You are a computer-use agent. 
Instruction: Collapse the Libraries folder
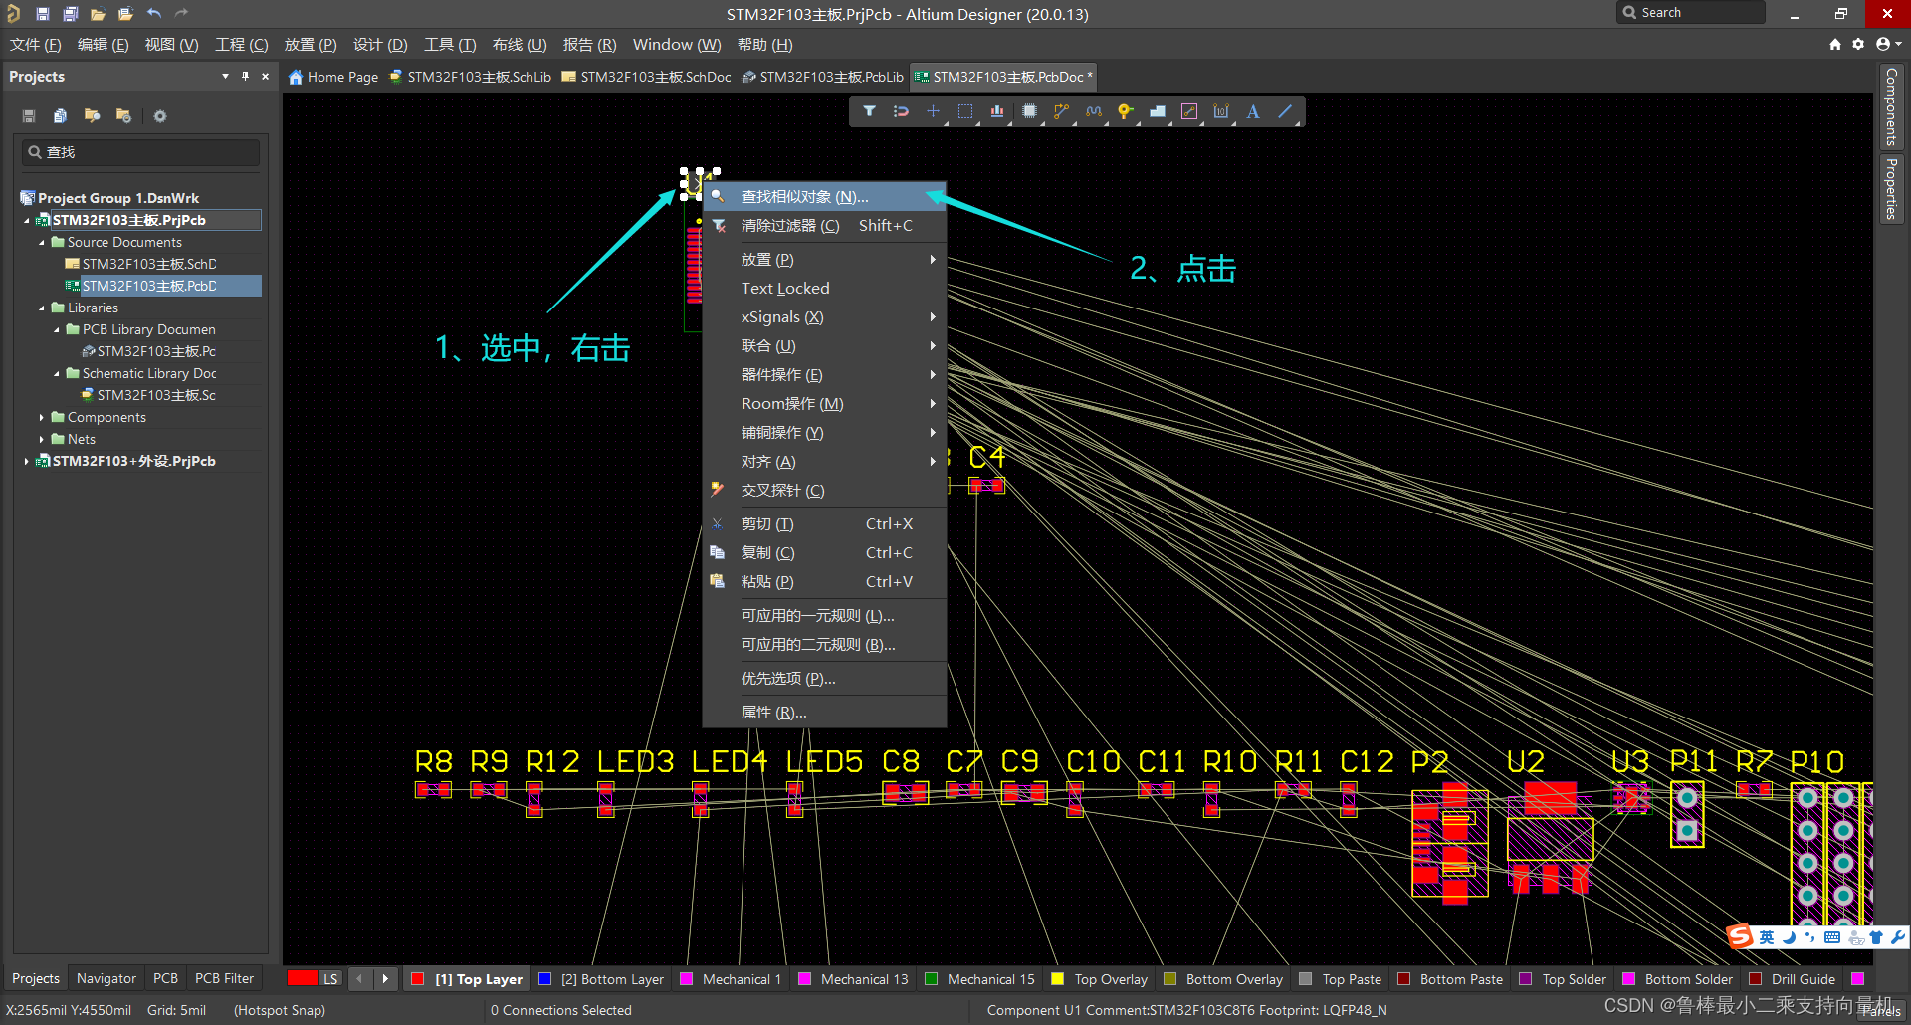[42, 308]
